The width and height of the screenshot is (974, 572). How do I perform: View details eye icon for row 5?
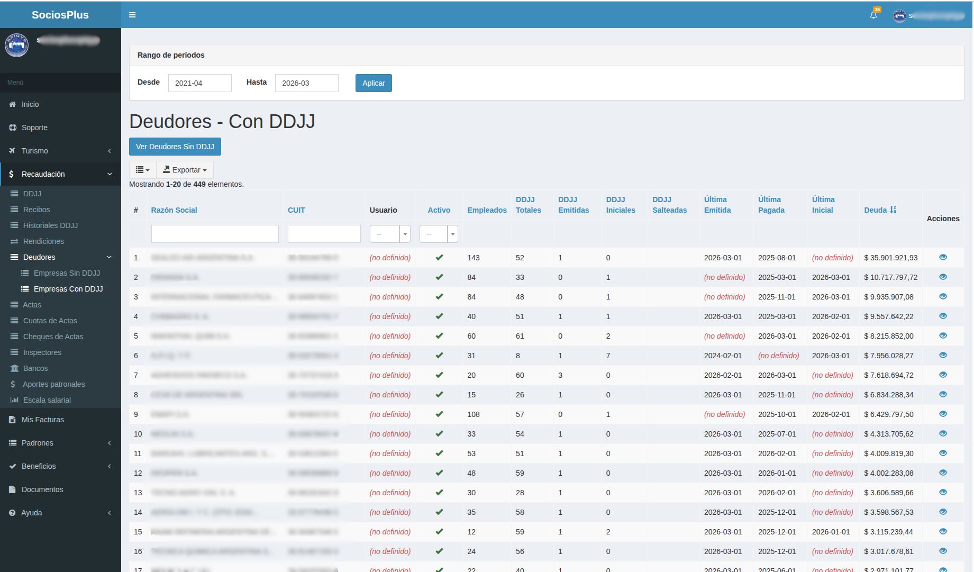[x=943, y=336]
